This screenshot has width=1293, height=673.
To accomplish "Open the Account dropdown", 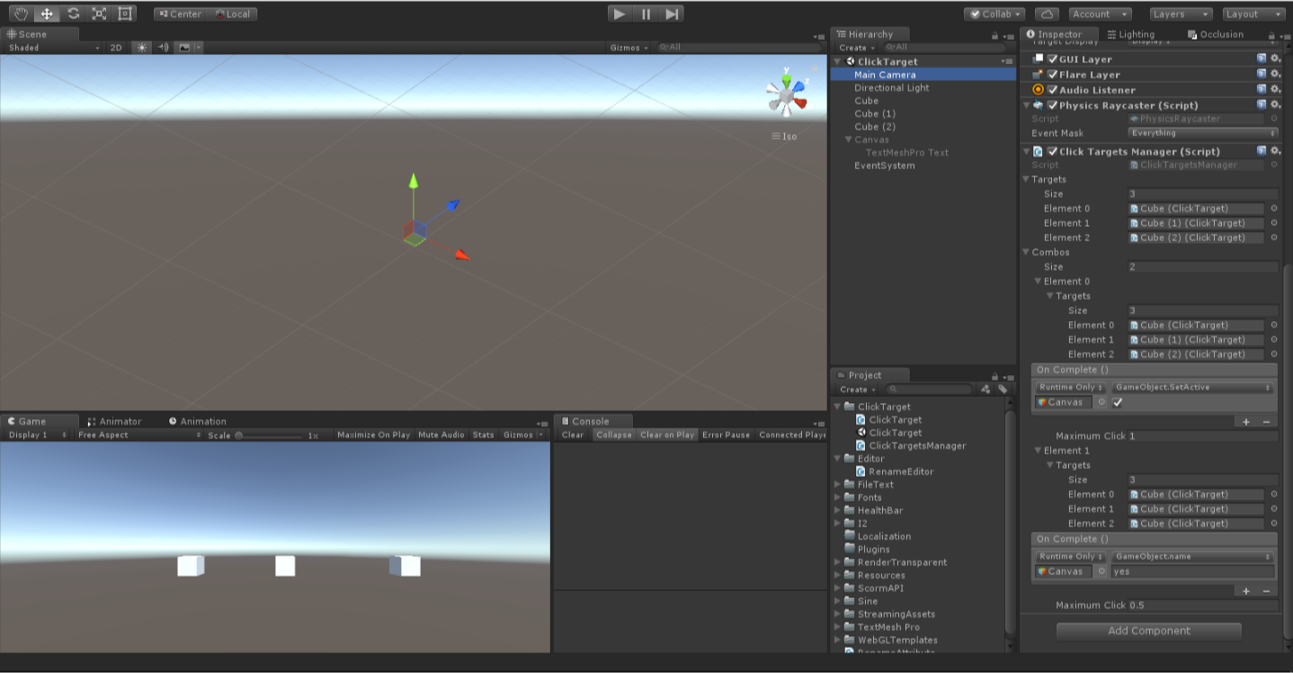I will tap(1100, 13).
